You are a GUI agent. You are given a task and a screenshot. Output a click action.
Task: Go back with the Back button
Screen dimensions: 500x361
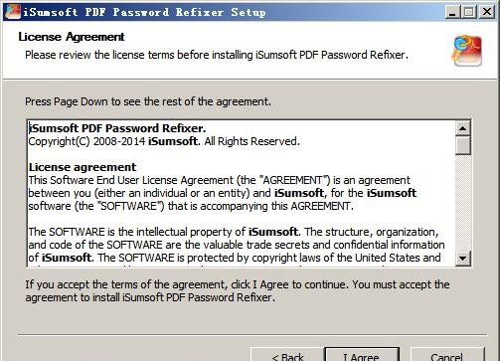[287, 355]
